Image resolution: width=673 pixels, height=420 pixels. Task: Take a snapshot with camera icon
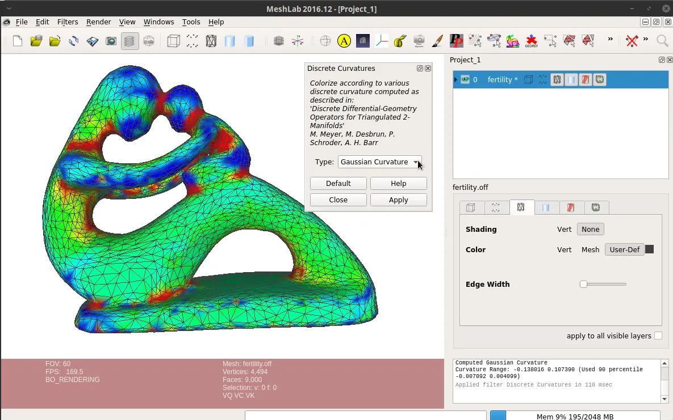pyautogui.click(x=111, y=41)
